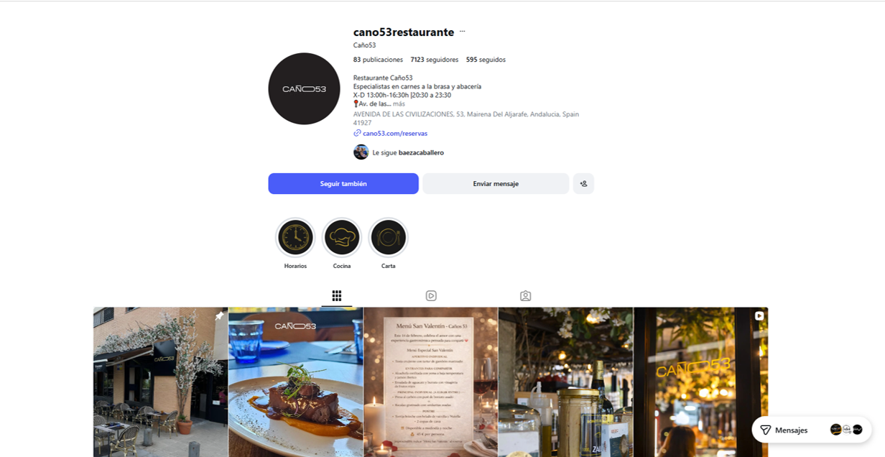Switch to the tagged photos tab
Viewport: 885px width, 457px height.
pyautogui.click(x=525, y=295)
